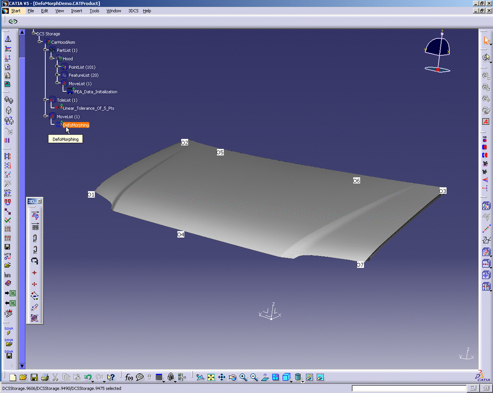Open the Start menu in menu bar
The image size is (493, 393).
point(16,11)
